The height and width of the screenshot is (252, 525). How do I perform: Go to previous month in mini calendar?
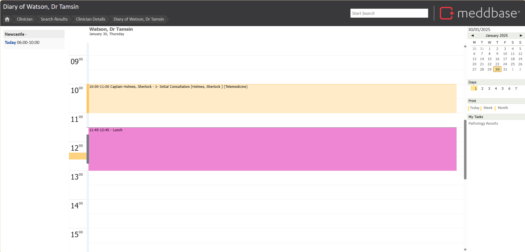472,36
